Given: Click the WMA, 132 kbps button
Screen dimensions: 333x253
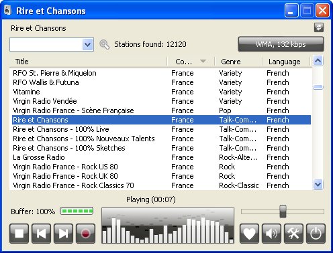Looking at the screenshot, I should [281, 44].
